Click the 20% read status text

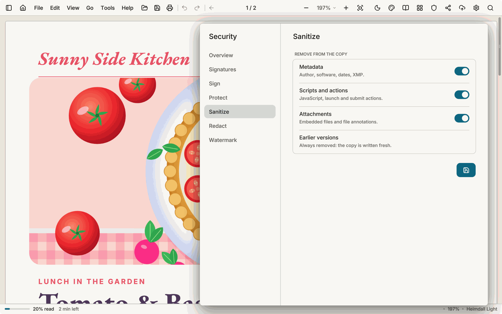tap(43, 309)
